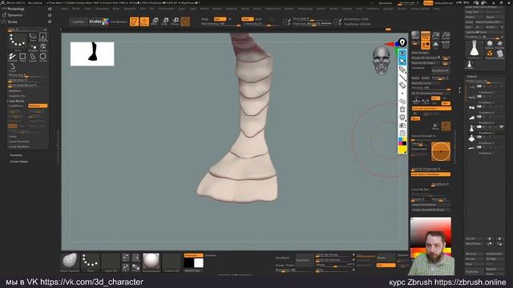The image size is (513, 288).
Task: Open the Document menu
Action: pyautogui.click(x=102, y=9)
